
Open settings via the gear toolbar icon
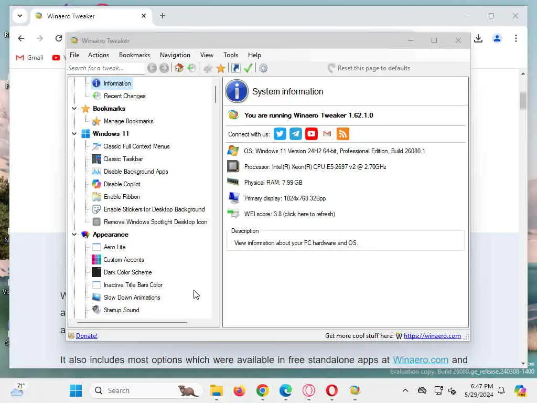pos(263,68)
